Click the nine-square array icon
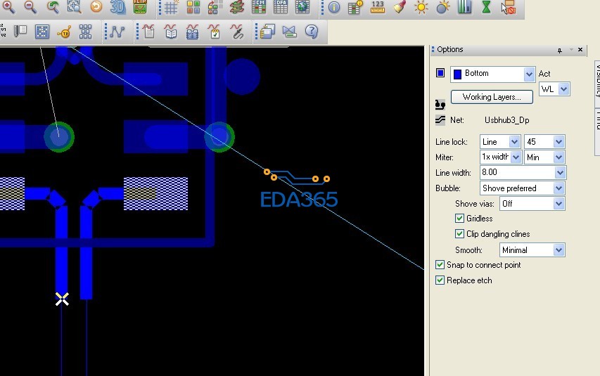This screenshot has width=600, height=376. 85,32
